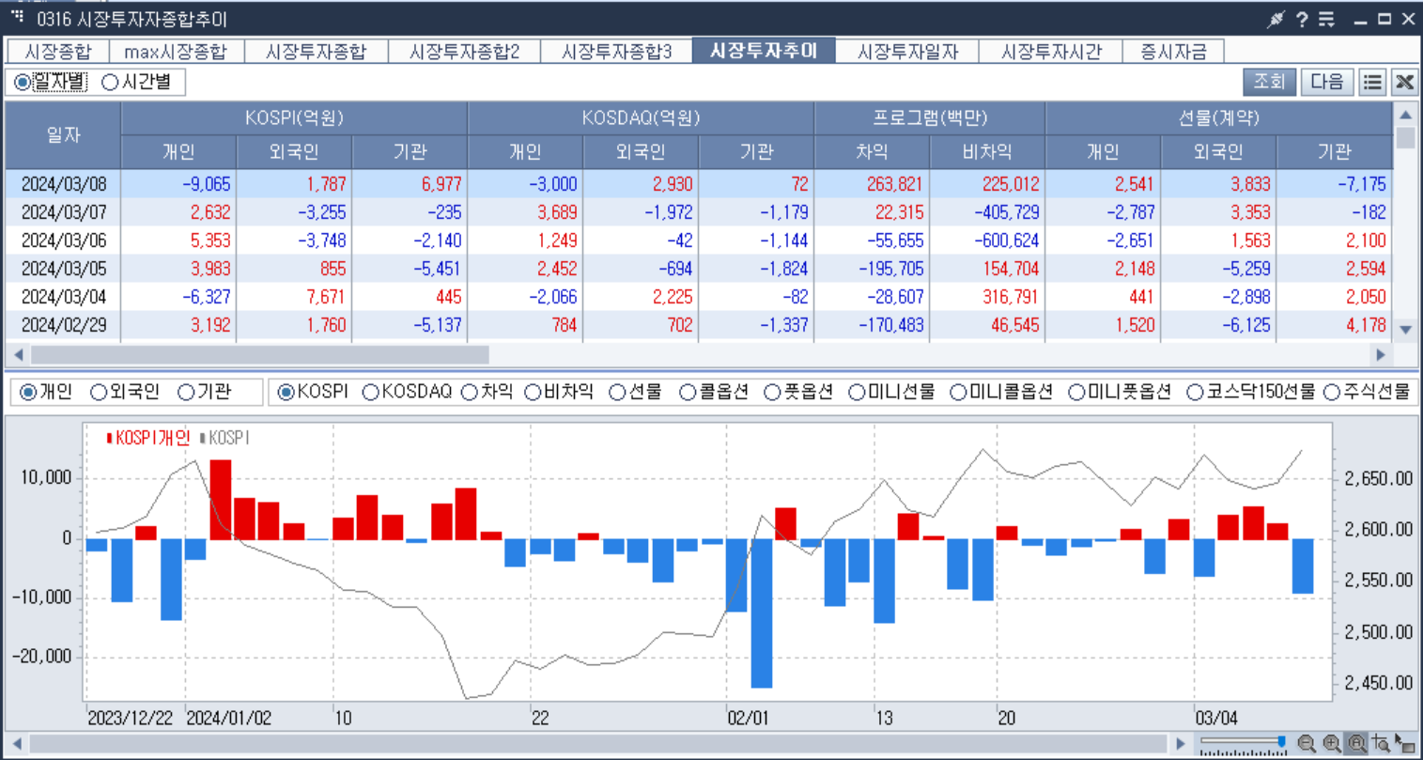Click the 조회 search button
This screenshot has height=760, width=1423.
(x=1269, y=82)
